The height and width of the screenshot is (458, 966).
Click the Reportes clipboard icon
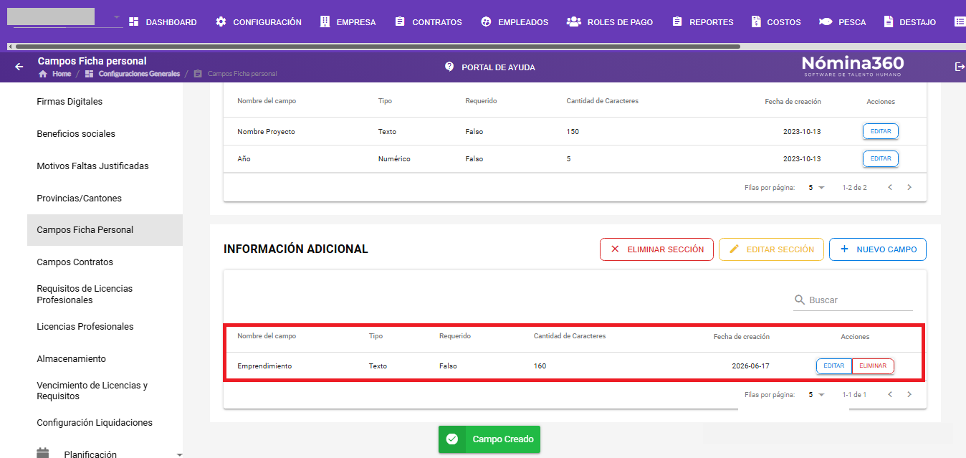[677, 22]
